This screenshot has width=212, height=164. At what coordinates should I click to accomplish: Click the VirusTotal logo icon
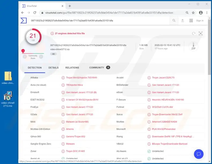(x=24, y=21)
